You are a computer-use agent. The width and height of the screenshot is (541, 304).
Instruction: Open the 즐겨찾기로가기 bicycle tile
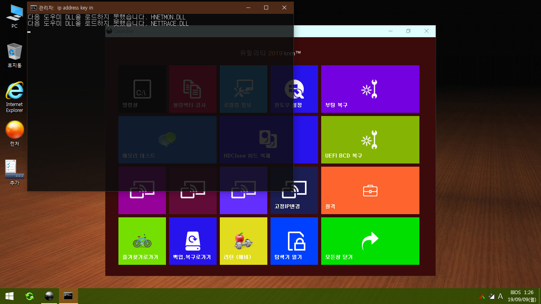pyautogui.click(x=142, y=241)
